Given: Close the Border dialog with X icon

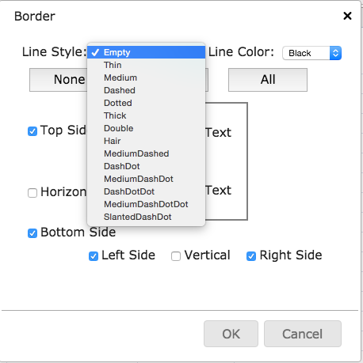Looking at the screenshot, I should tap(347, 16).
